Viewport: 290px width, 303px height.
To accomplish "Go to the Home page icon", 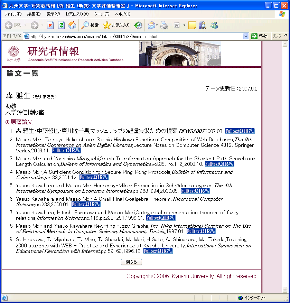I will tap(72, 25).
